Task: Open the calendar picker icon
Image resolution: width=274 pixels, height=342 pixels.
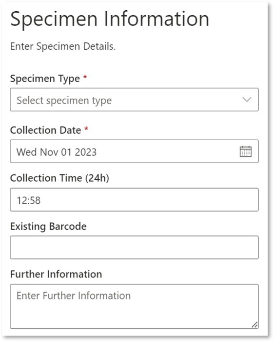Action: [246, 151]
